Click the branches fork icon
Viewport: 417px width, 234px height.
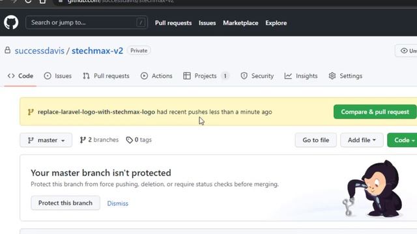click(x=83, y=140)
